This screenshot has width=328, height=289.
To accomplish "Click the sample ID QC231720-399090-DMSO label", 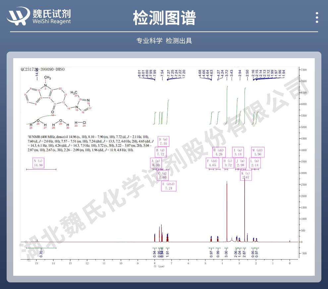I will pyautogui.click(x=43, y=70).
